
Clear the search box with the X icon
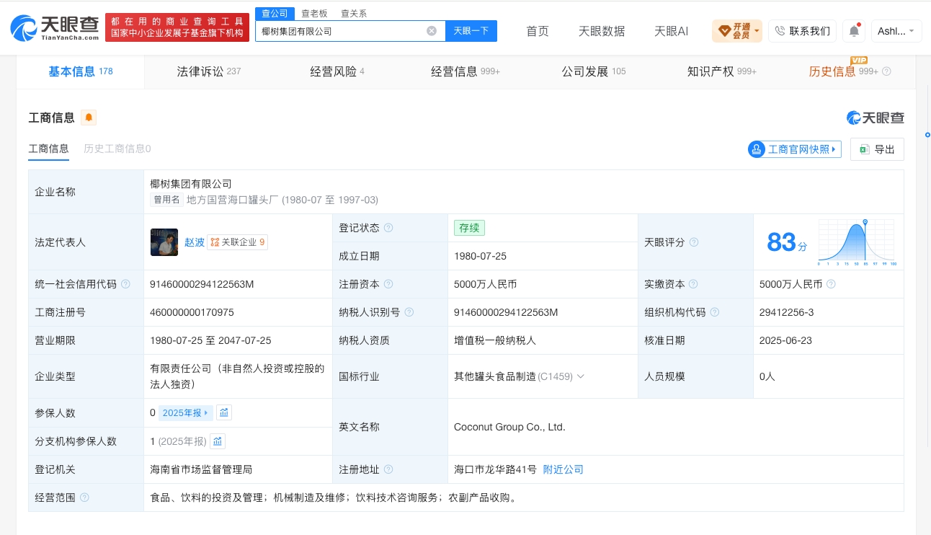pos(432,31)
